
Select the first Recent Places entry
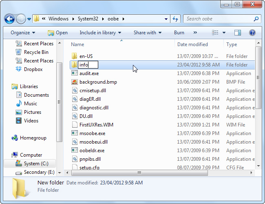[35, 44]
